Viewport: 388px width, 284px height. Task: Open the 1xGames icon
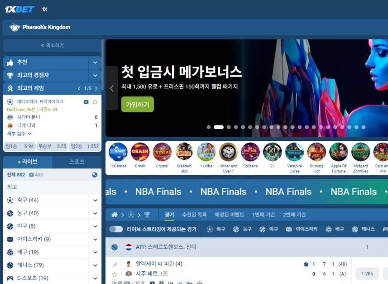(118, 152)
